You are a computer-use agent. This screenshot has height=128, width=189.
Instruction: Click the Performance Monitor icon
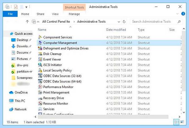(40, 87)
